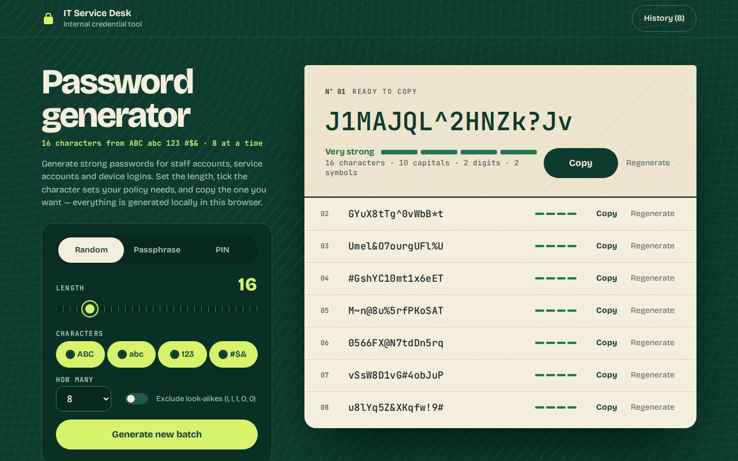This screenshot has width=738, height=461.
Task: Copy password 05 M~n@8u%5rfPKoSAT
Action: click(x=607, y=311)
